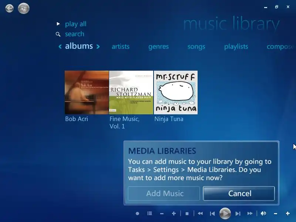The height and width of the screenshot is (222, 296).
Task: Select play all link
Action: [76, 24]
